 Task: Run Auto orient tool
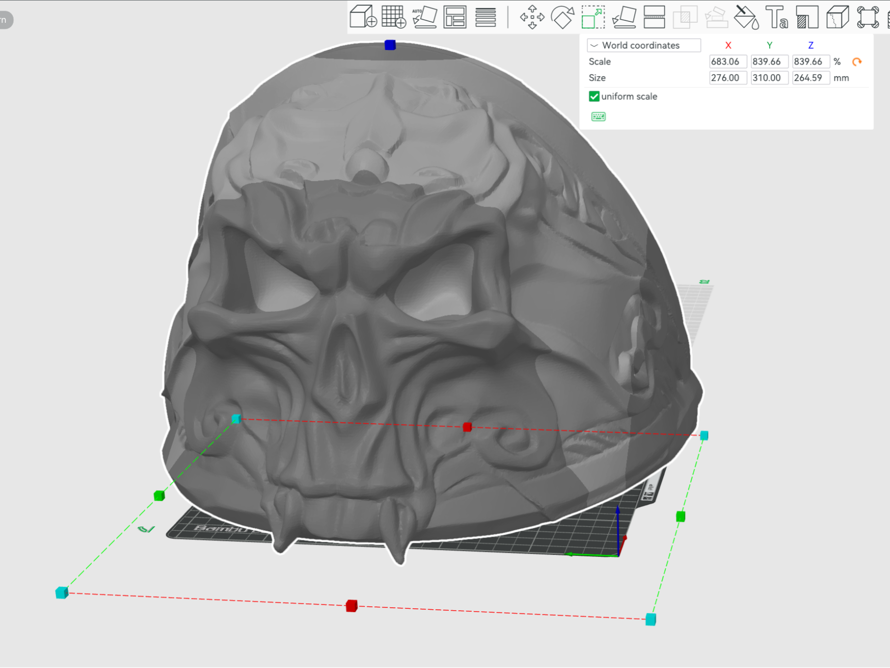(x=424, y=17)
